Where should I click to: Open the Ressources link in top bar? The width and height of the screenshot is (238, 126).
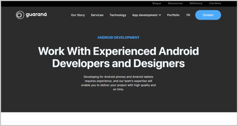coord(175,3)
